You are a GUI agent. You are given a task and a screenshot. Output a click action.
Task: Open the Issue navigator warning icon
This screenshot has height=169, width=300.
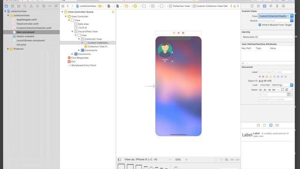31,6
